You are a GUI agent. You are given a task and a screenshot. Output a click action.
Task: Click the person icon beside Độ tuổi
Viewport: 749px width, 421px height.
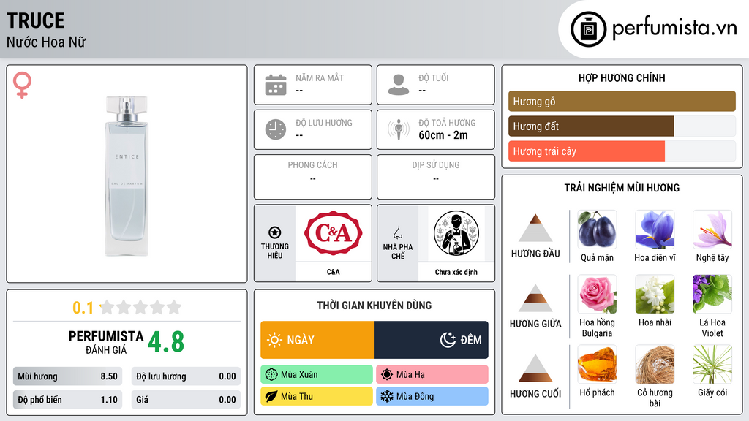point(399,85)
